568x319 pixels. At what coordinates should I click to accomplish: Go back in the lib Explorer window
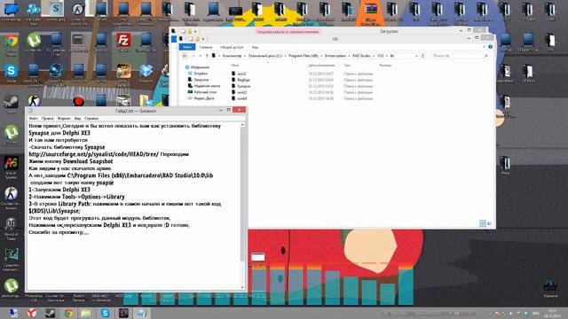pos(185,56)
